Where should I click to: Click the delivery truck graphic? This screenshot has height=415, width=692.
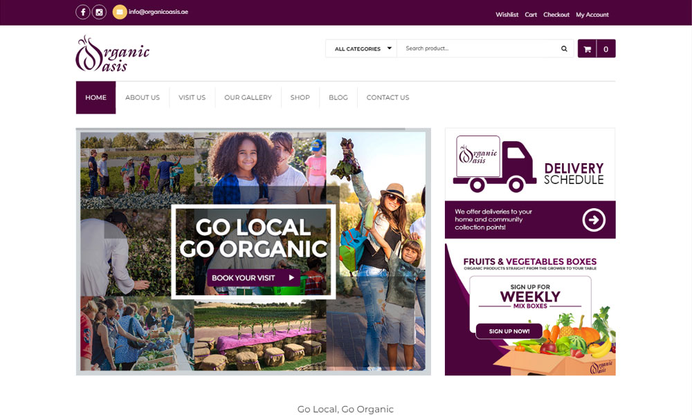click(x=494, y=164)
